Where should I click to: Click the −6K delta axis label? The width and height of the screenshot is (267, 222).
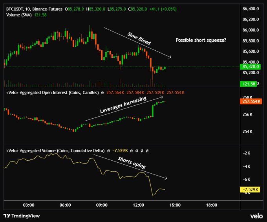[247, 180]
